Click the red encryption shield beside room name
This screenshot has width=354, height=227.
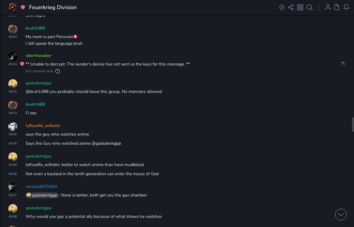(x=23, y=7)
